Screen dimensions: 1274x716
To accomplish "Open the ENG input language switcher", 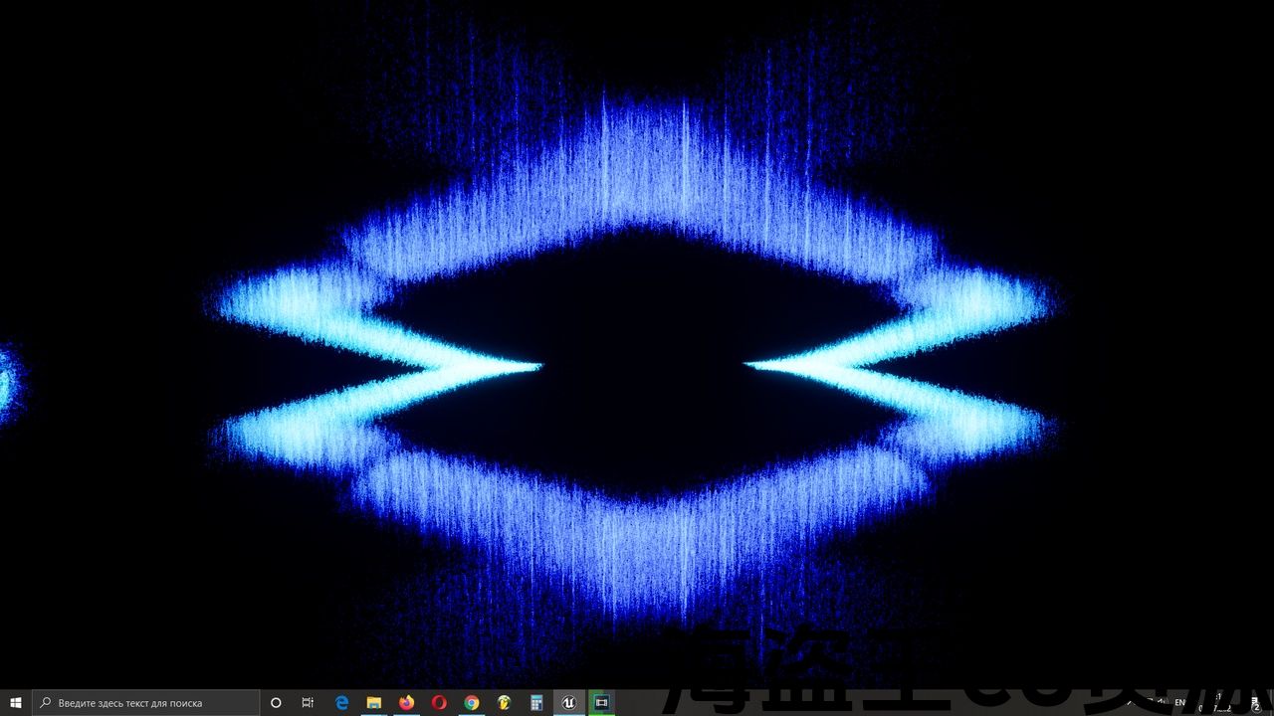I will click(1181, 702).
